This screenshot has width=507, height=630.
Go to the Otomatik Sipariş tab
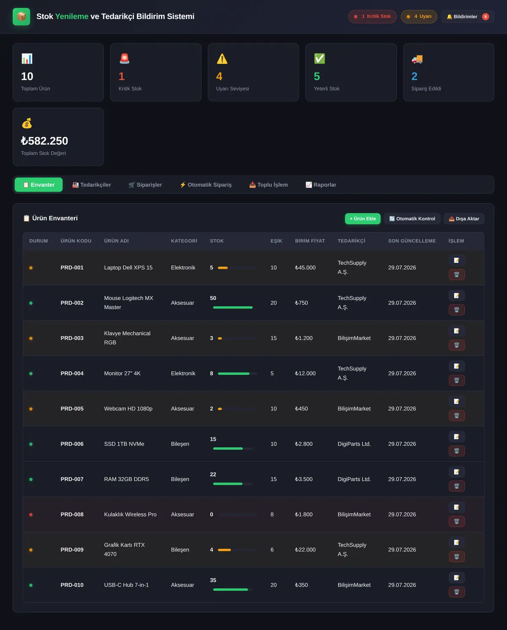pos(206,185)
